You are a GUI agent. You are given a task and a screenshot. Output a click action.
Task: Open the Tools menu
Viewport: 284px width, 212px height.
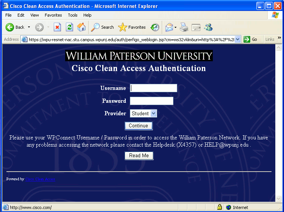tap(73, 15)
